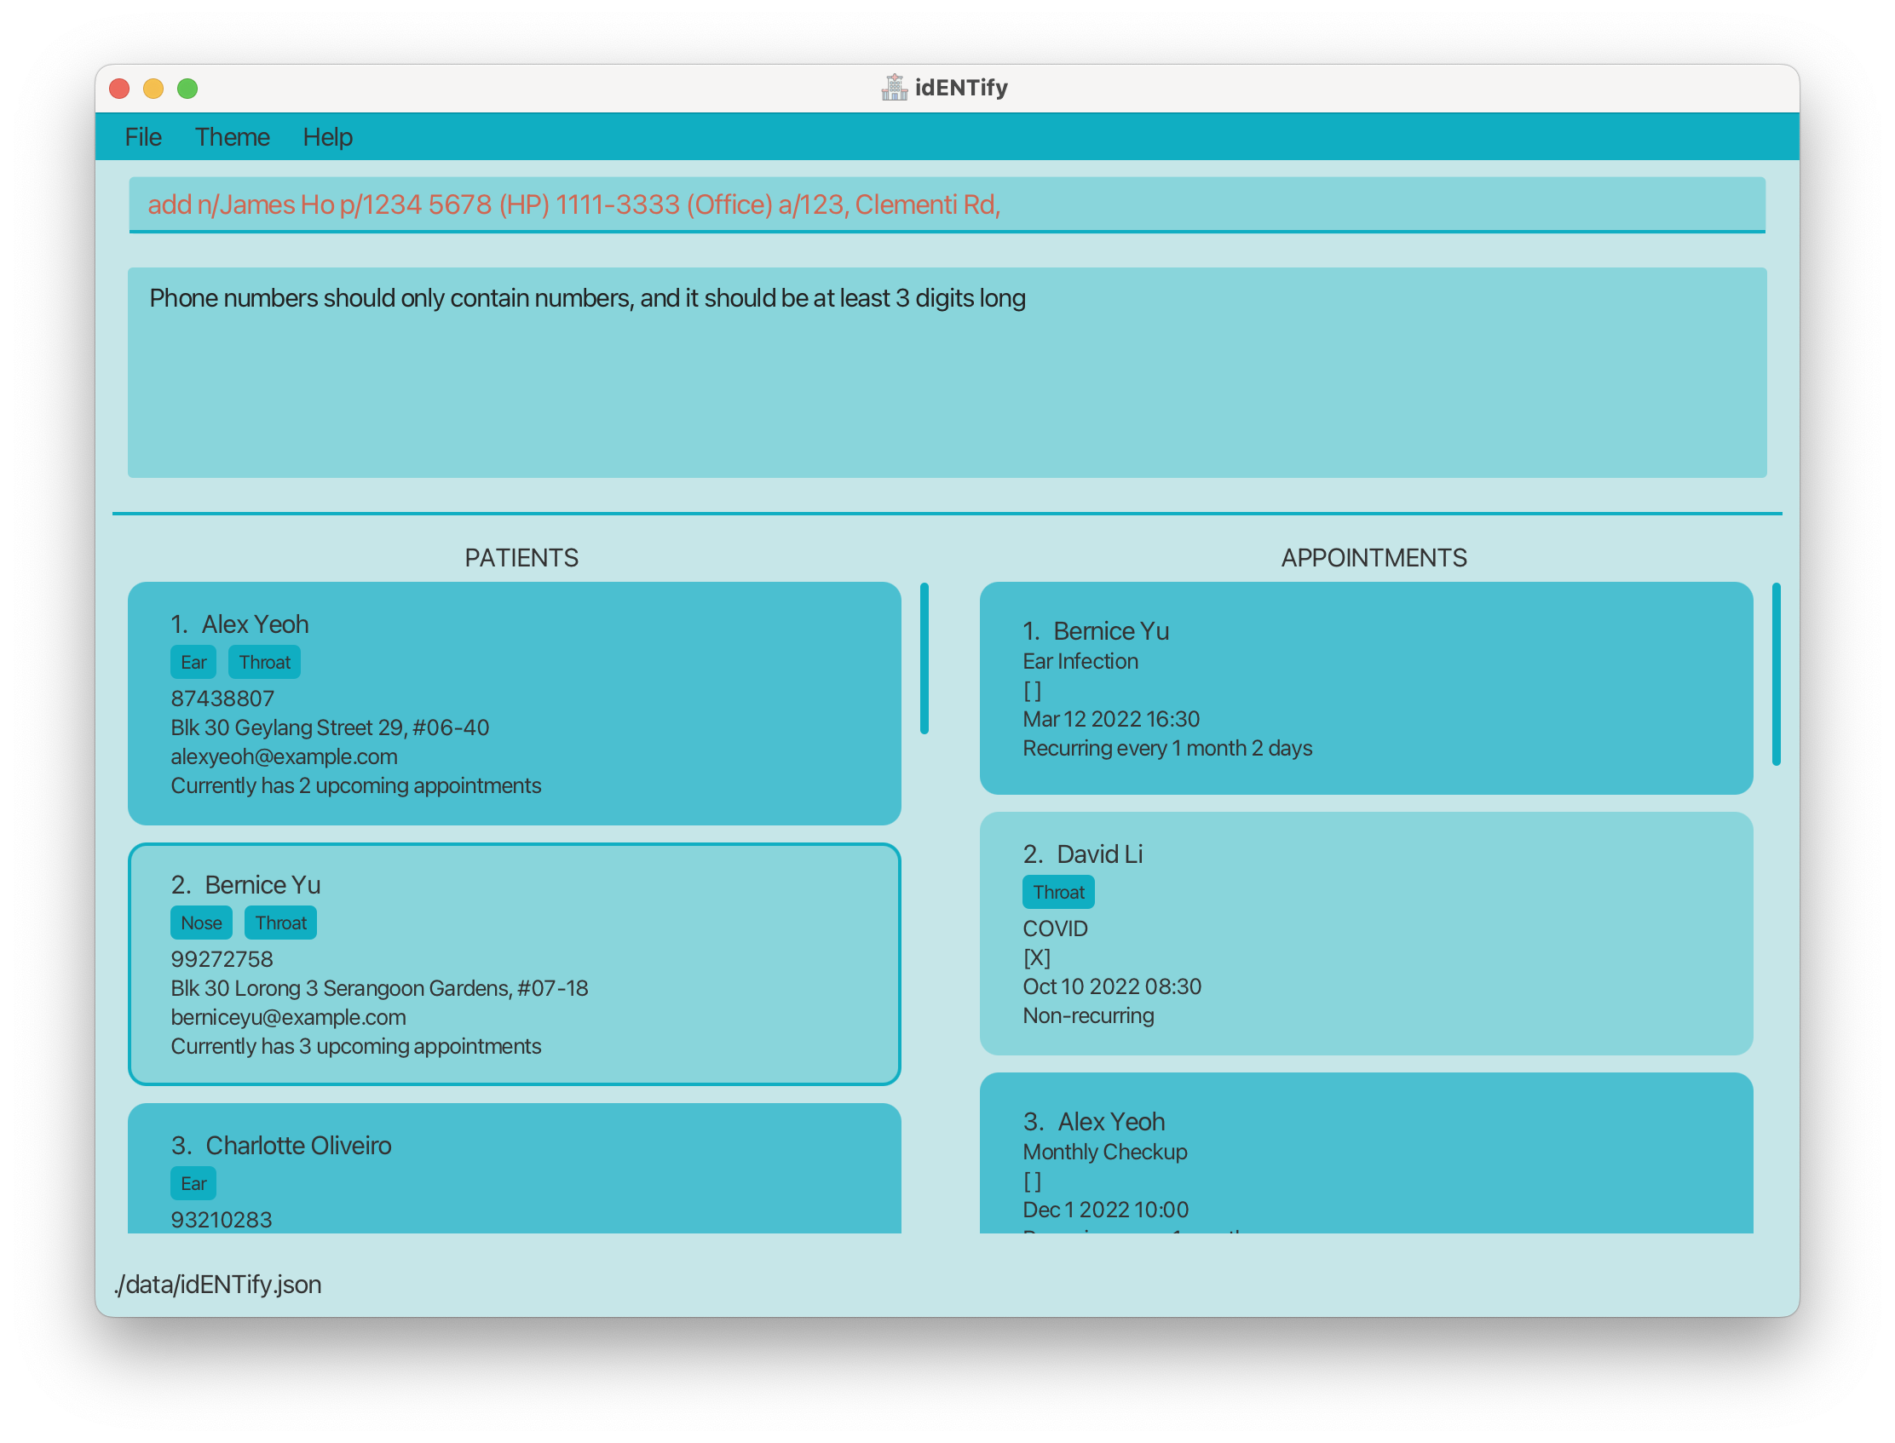Screen dimensions: 1895x1443
Task: Click the [X] completed marker on COVID appointment
Action: (x=1036, y=957)
